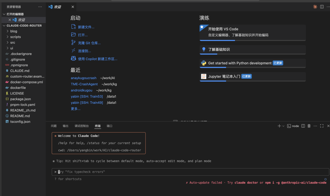330x196 pixels.
Task: Open explorer panel more actions menu
Action: (40, 7)
